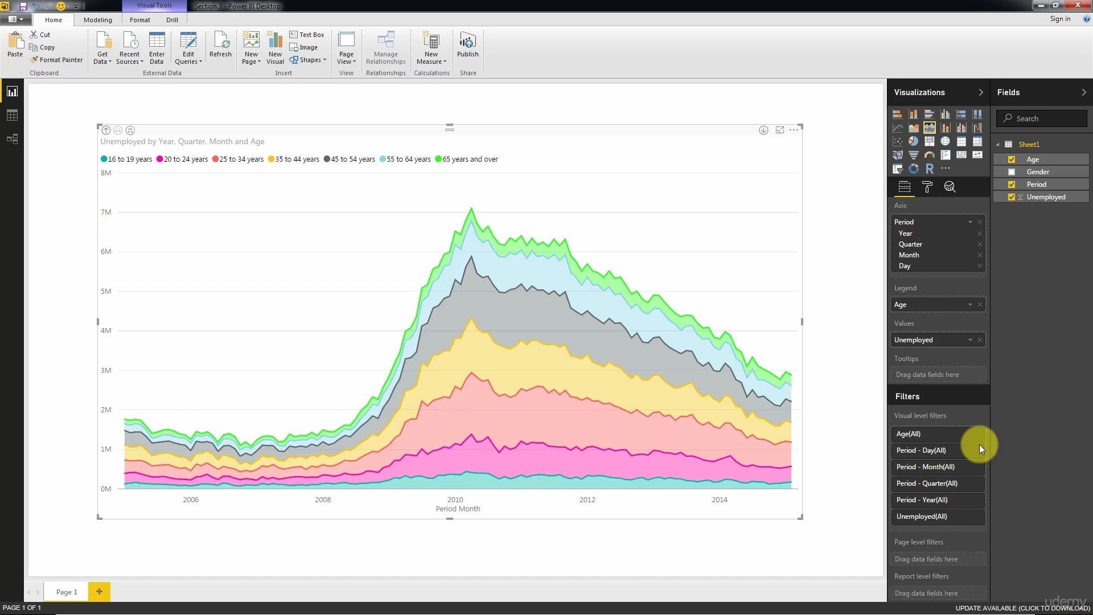
Task: Add a new page with the plus button
Action: [x=100, y=592]
